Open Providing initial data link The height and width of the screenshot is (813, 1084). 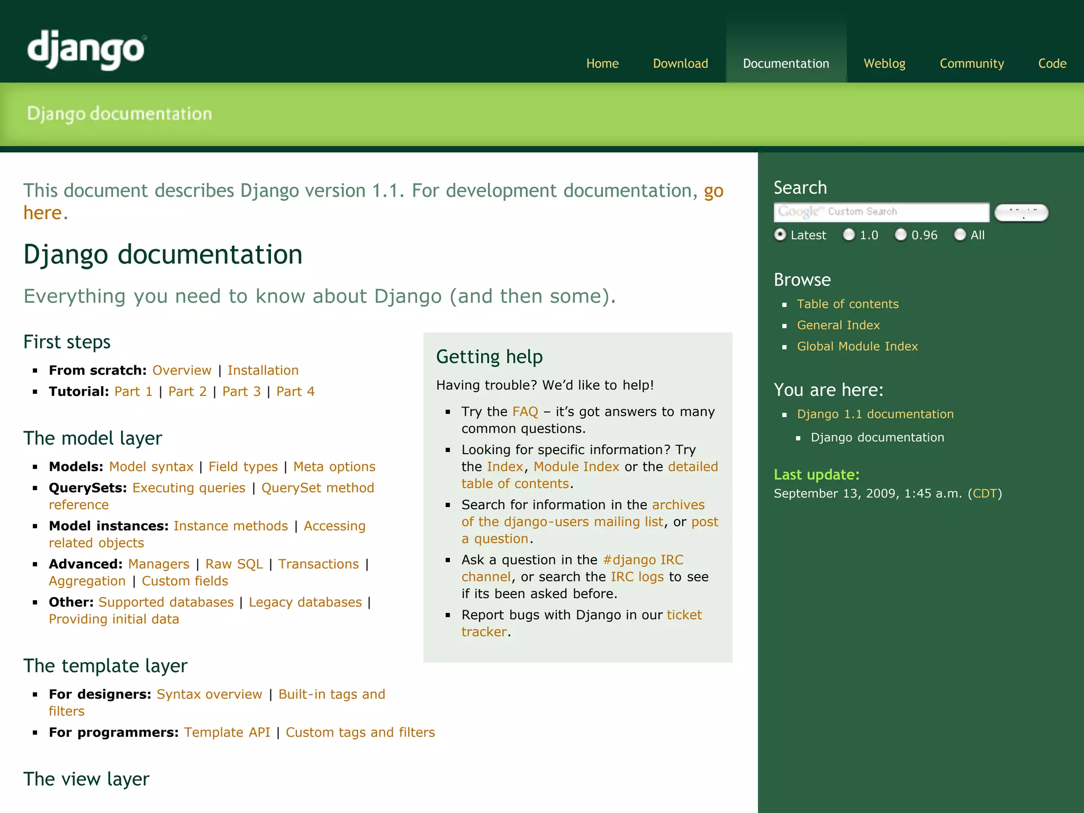(x=114, y=619)
